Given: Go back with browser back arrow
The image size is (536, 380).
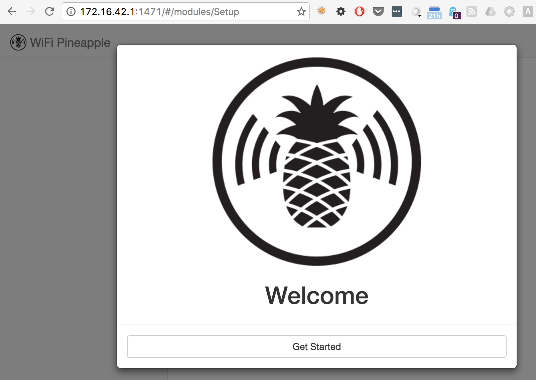Looking at the screenshot, I should (12, 12).
